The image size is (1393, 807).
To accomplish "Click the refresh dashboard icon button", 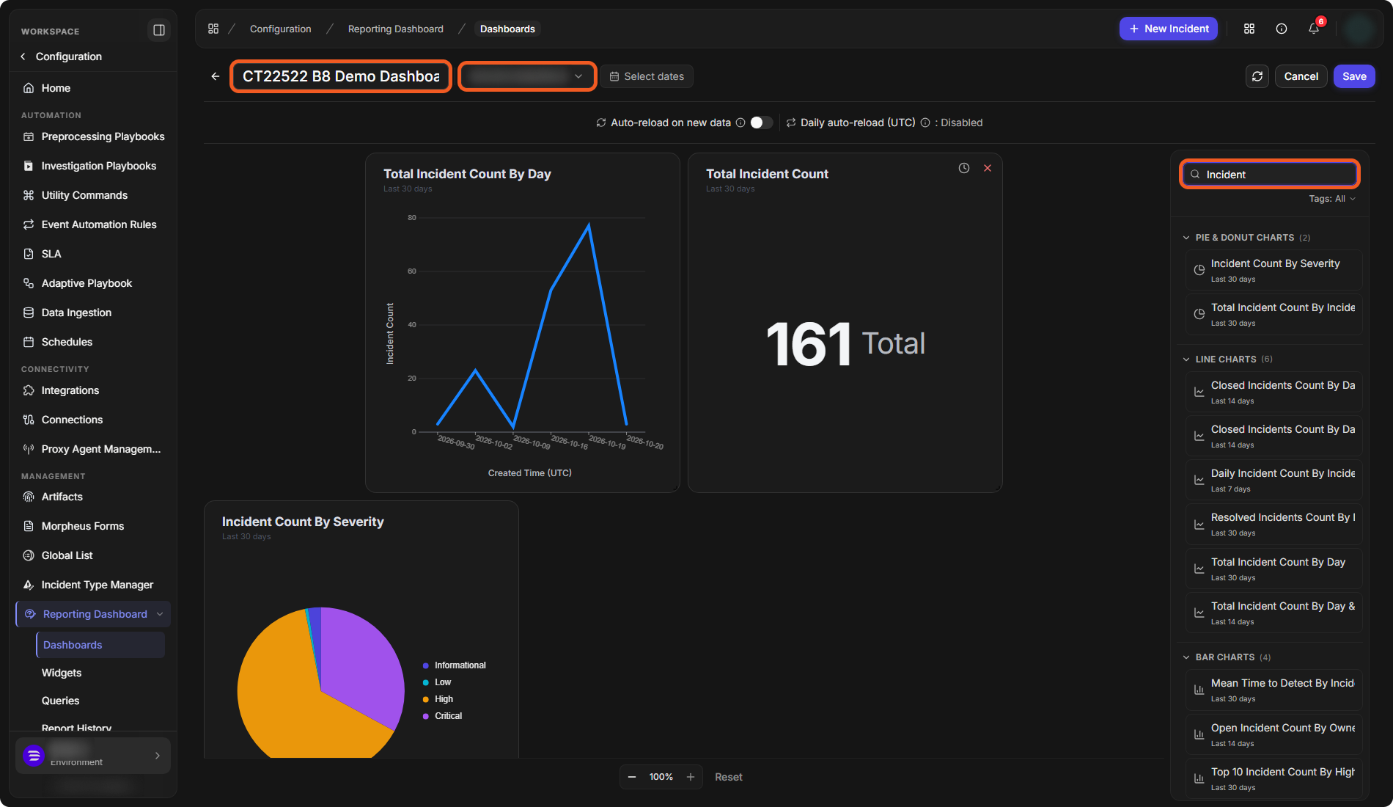I will tap(1257, 76).
